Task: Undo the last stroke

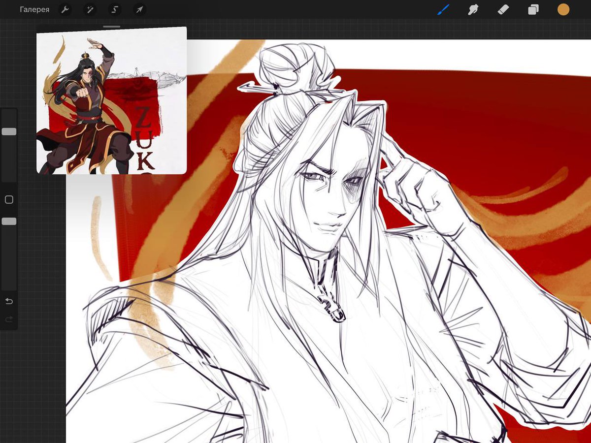Action: 9,301
